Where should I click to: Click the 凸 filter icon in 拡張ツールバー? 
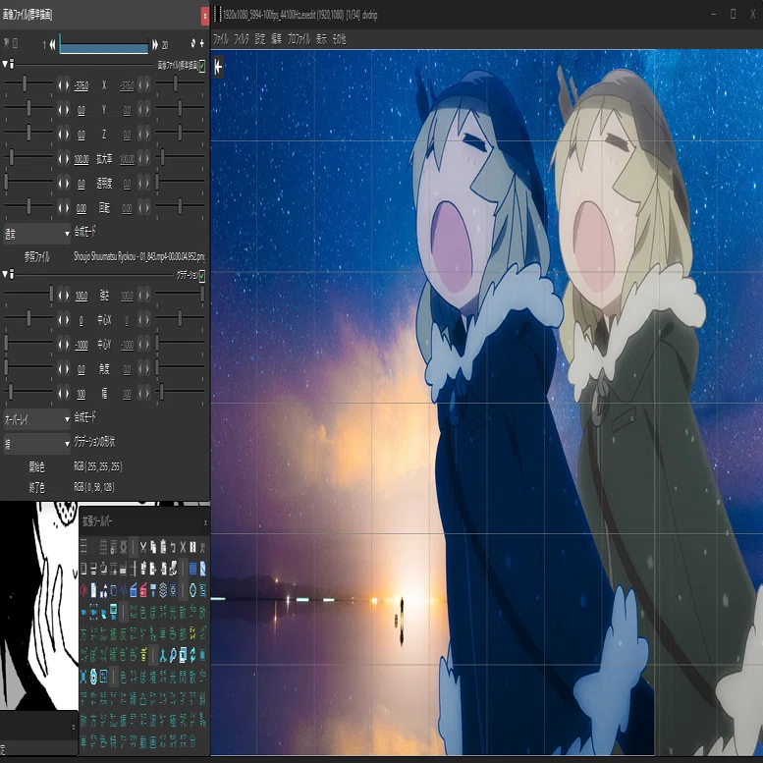coord(143,699)
